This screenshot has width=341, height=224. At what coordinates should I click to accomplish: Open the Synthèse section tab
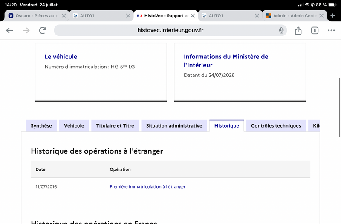(x=41, y=125)
